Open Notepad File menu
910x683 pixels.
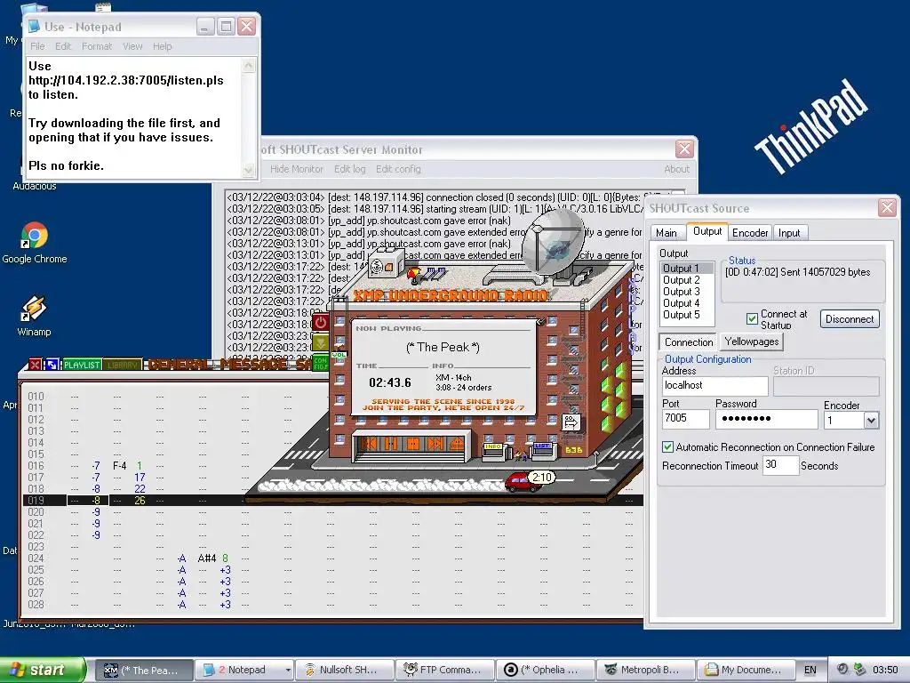pyautogui.click(x=37, y=46)
